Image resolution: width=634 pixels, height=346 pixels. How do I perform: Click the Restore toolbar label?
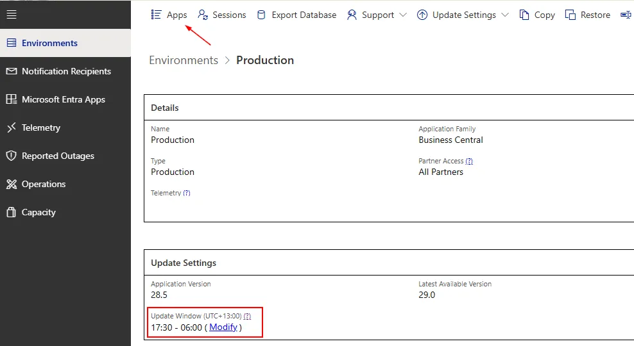tap(595, 15)
